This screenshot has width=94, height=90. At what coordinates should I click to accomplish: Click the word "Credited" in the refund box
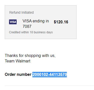point(15,32)
